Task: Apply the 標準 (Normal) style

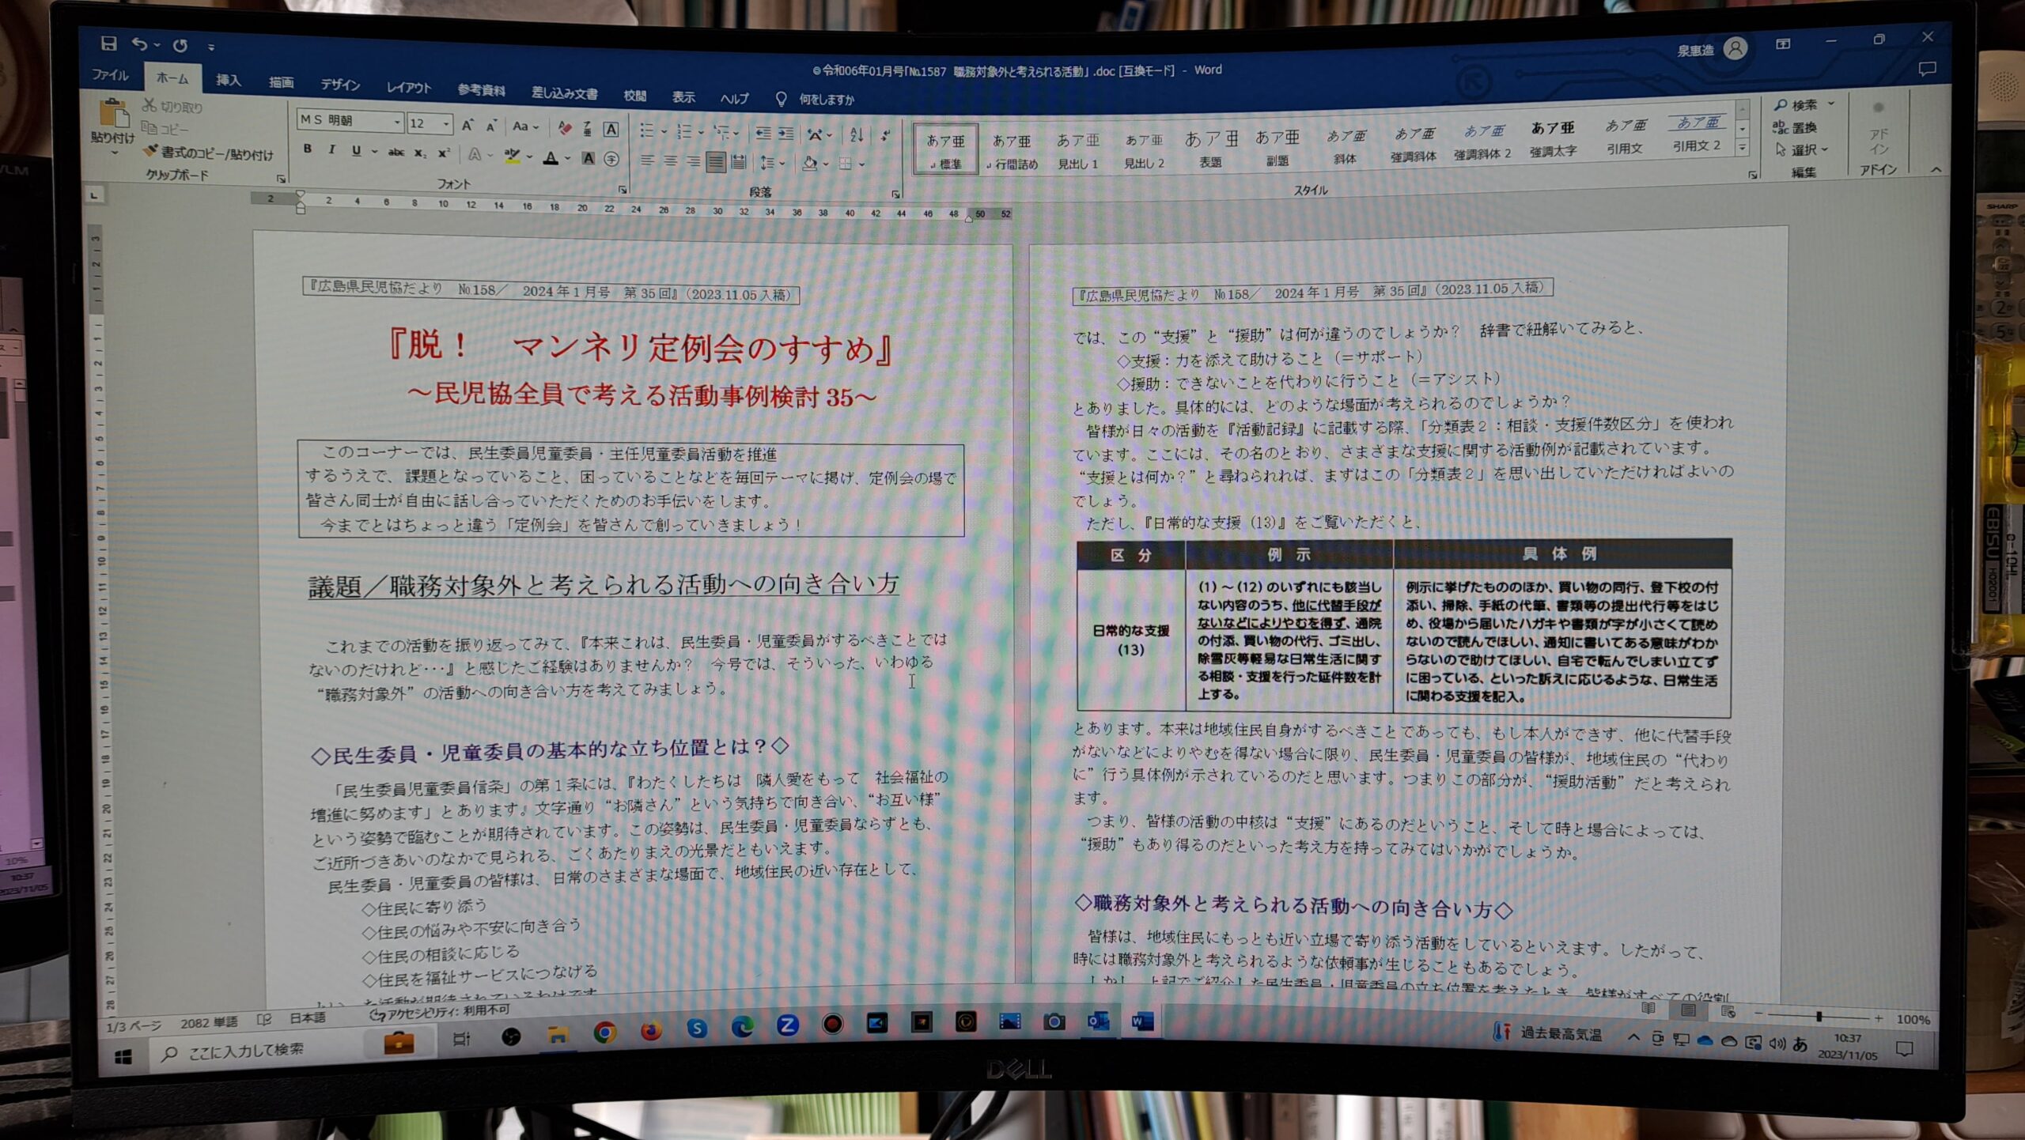Action: [x=945, y=149]
